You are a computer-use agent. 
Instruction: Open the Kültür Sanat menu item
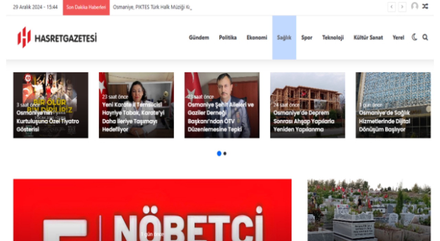(x=368, y=38)
